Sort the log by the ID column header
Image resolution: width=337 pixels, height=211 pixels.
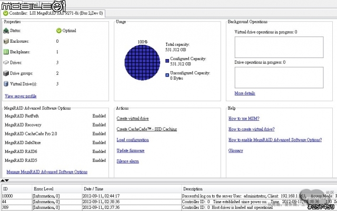click(16, 189)
